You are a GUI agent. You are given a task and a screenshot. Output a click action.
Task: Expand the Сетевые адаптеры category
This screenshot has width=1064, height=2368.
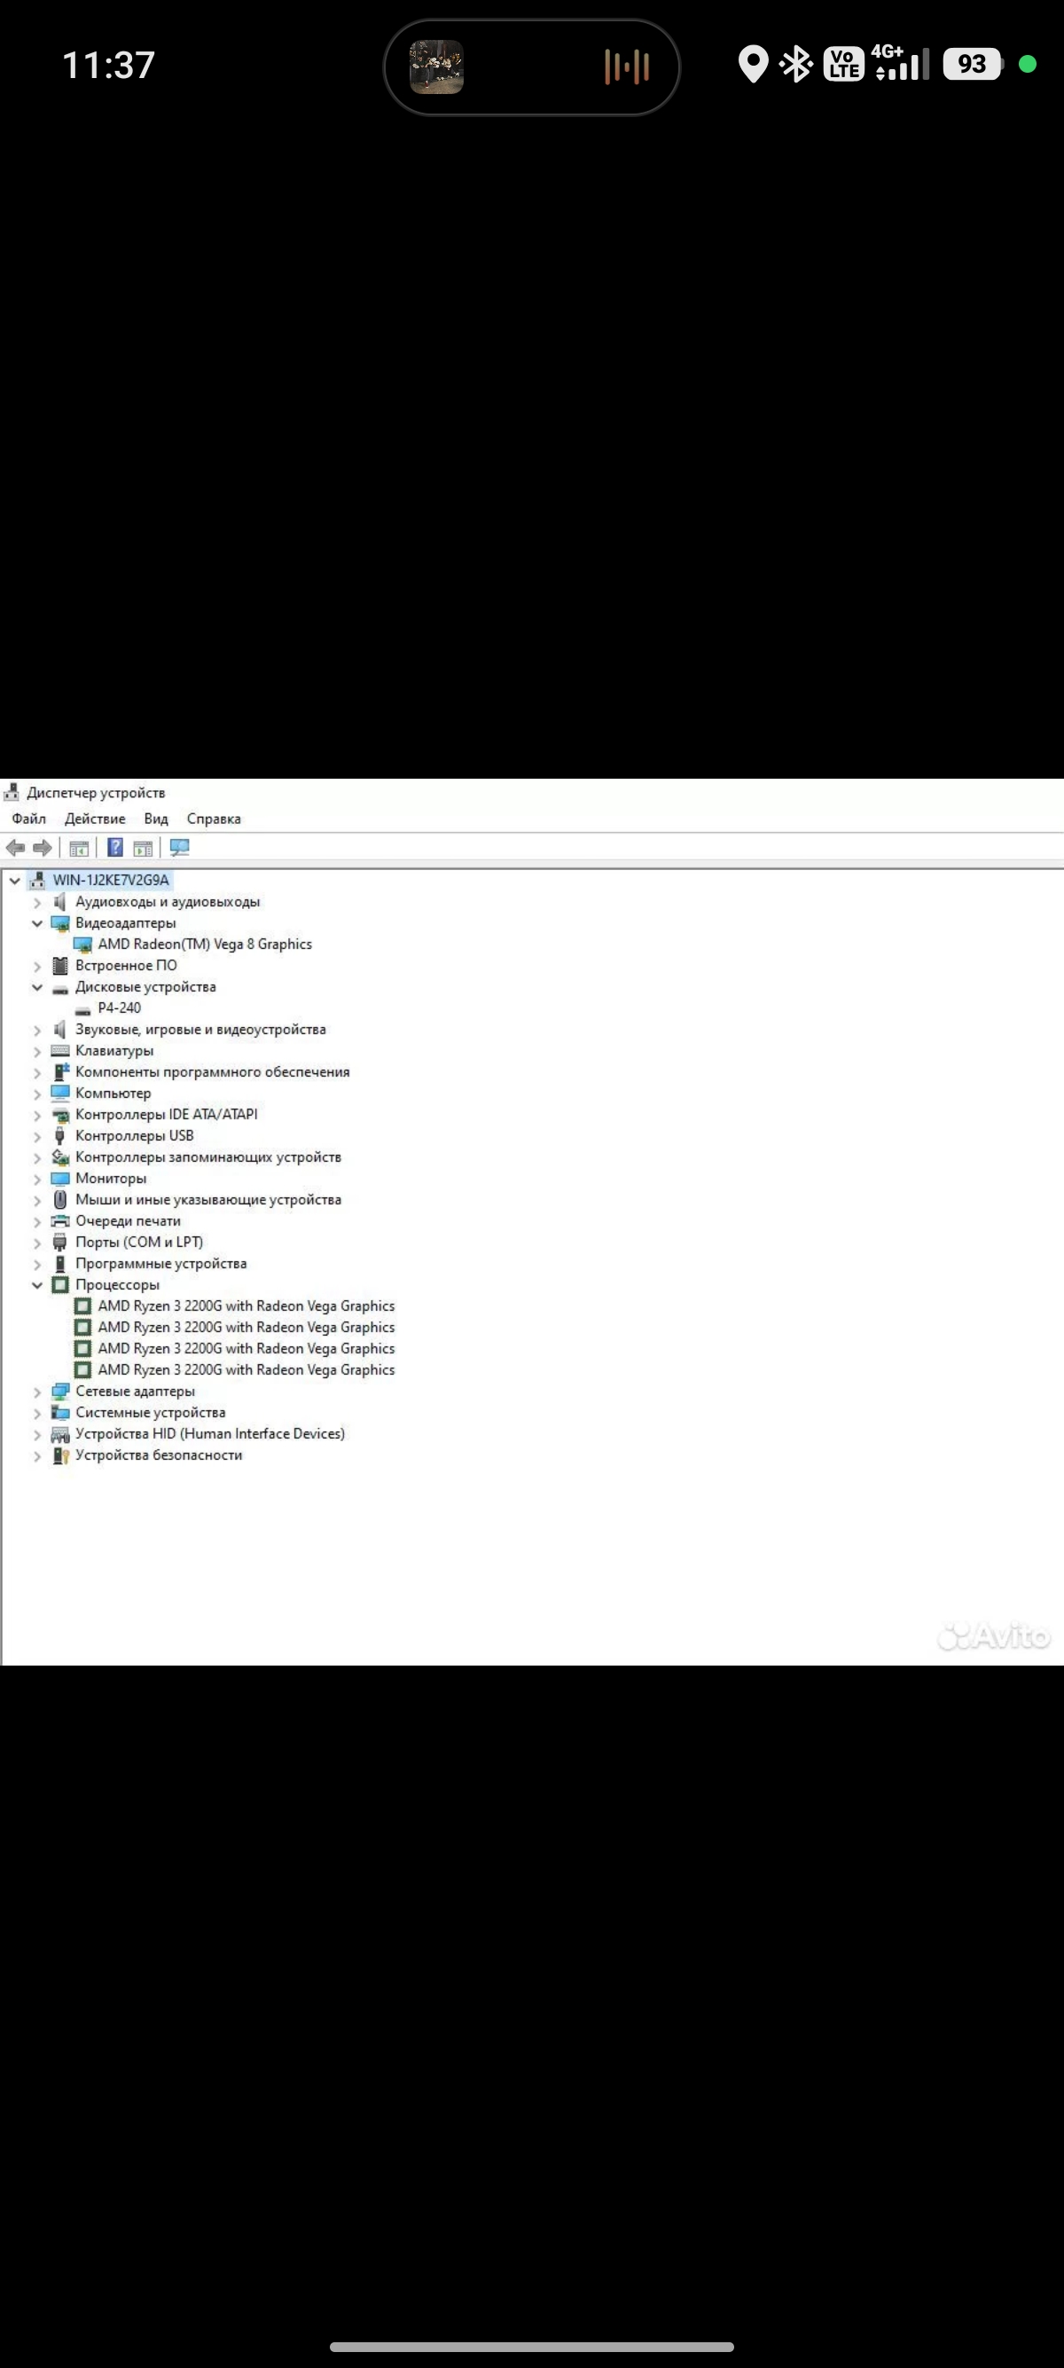[x=37, y=1392]
